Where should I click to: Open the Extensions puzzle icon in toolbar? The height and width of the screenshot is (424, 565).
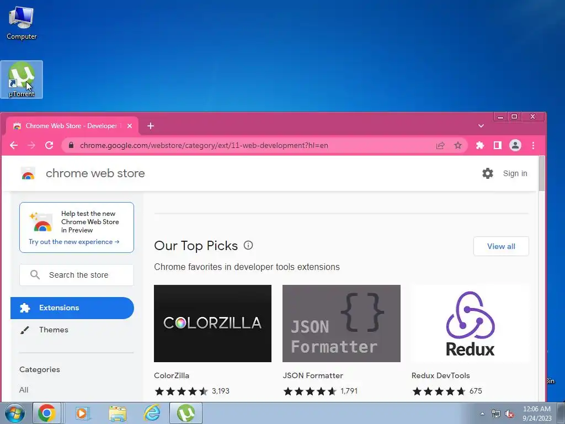point(480,145)
